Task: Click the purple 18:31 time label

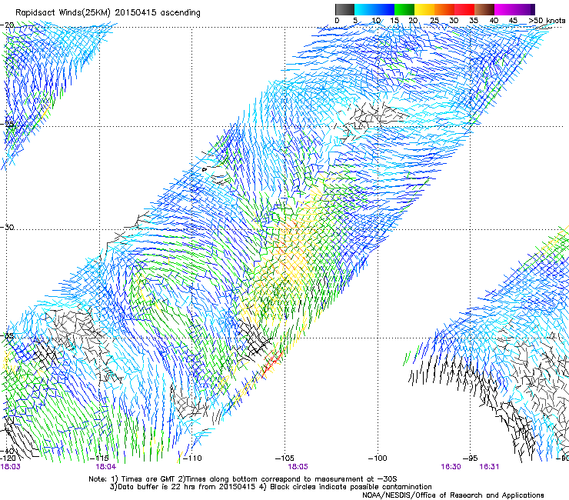Action: pyautogui.click(x=489, y=467)
